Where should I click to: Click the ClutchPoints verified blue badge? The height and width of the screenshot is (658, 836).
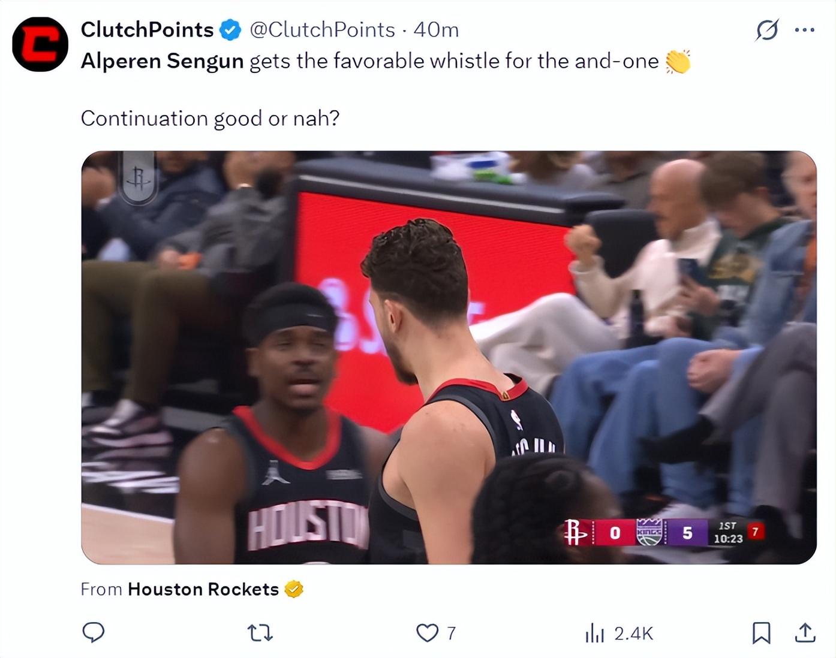pos(230,29)
